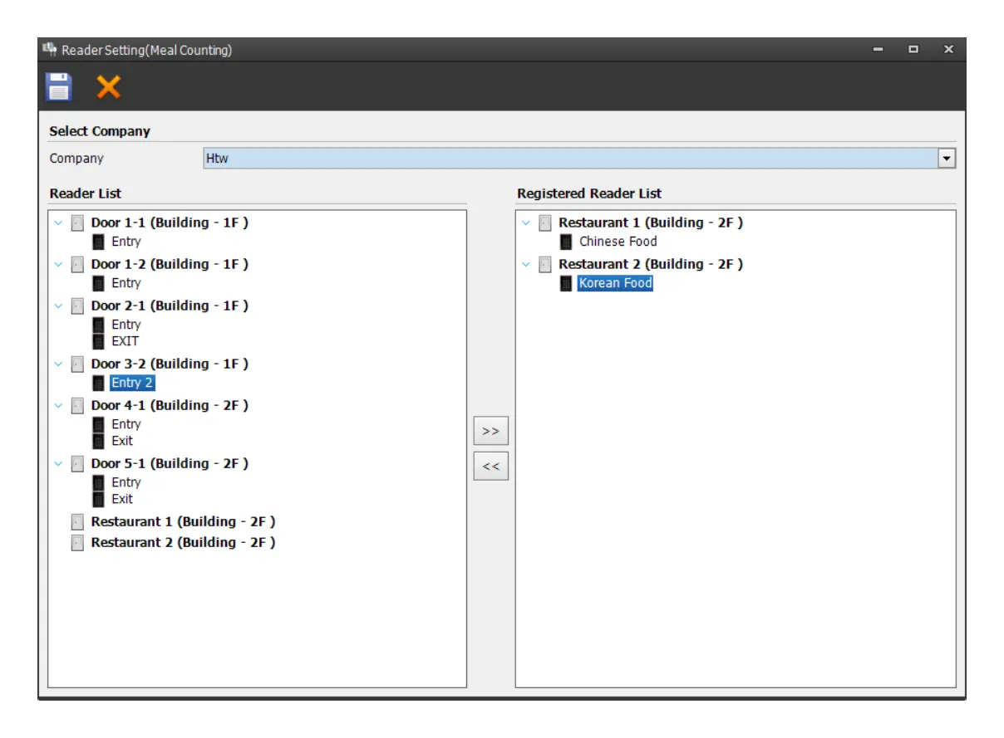Click the orange X cancel icon
The image size is (1004, 738).
pos(108,87)
